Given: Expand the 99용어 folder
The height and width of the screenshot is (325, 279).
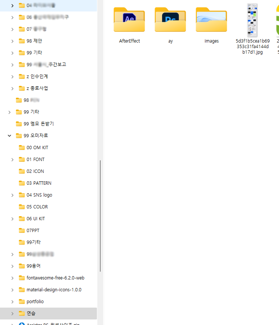Looking at the screenshot, I should (x=12, y=266).
